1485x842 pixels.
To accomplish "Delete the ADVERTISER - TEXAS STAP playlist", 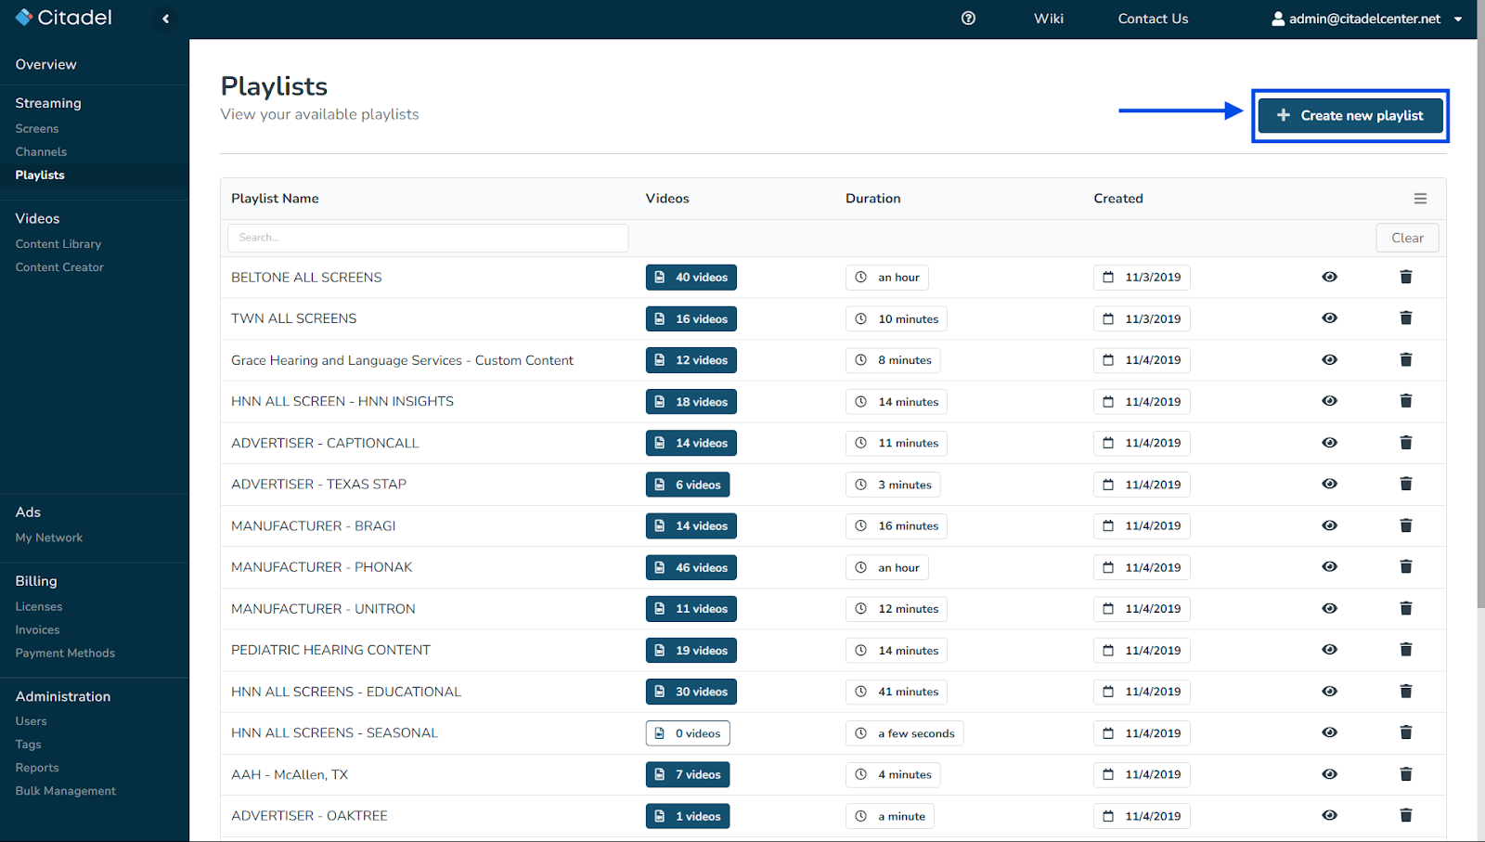I will [x=1406, y=484].
